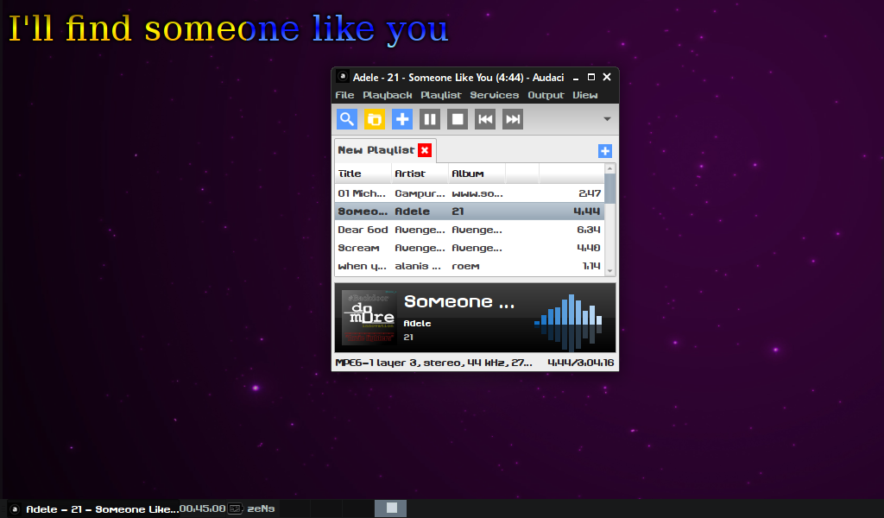Screen dimensions: 884x518
Task: Click the 2:47 duration of first track
Action: click(589, 193)
